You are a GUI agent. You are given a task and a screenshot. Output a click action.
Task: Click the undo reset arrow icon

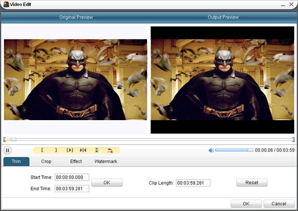coord(110,150)
